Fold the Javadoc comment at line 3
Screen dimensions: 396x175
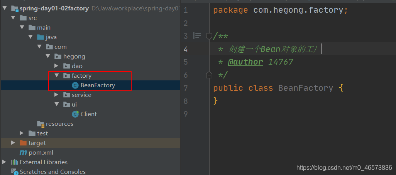click(x=209, y=36)
